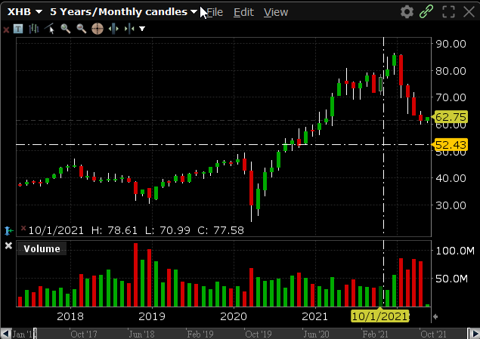Click the 40.00 price axis label

451,178
